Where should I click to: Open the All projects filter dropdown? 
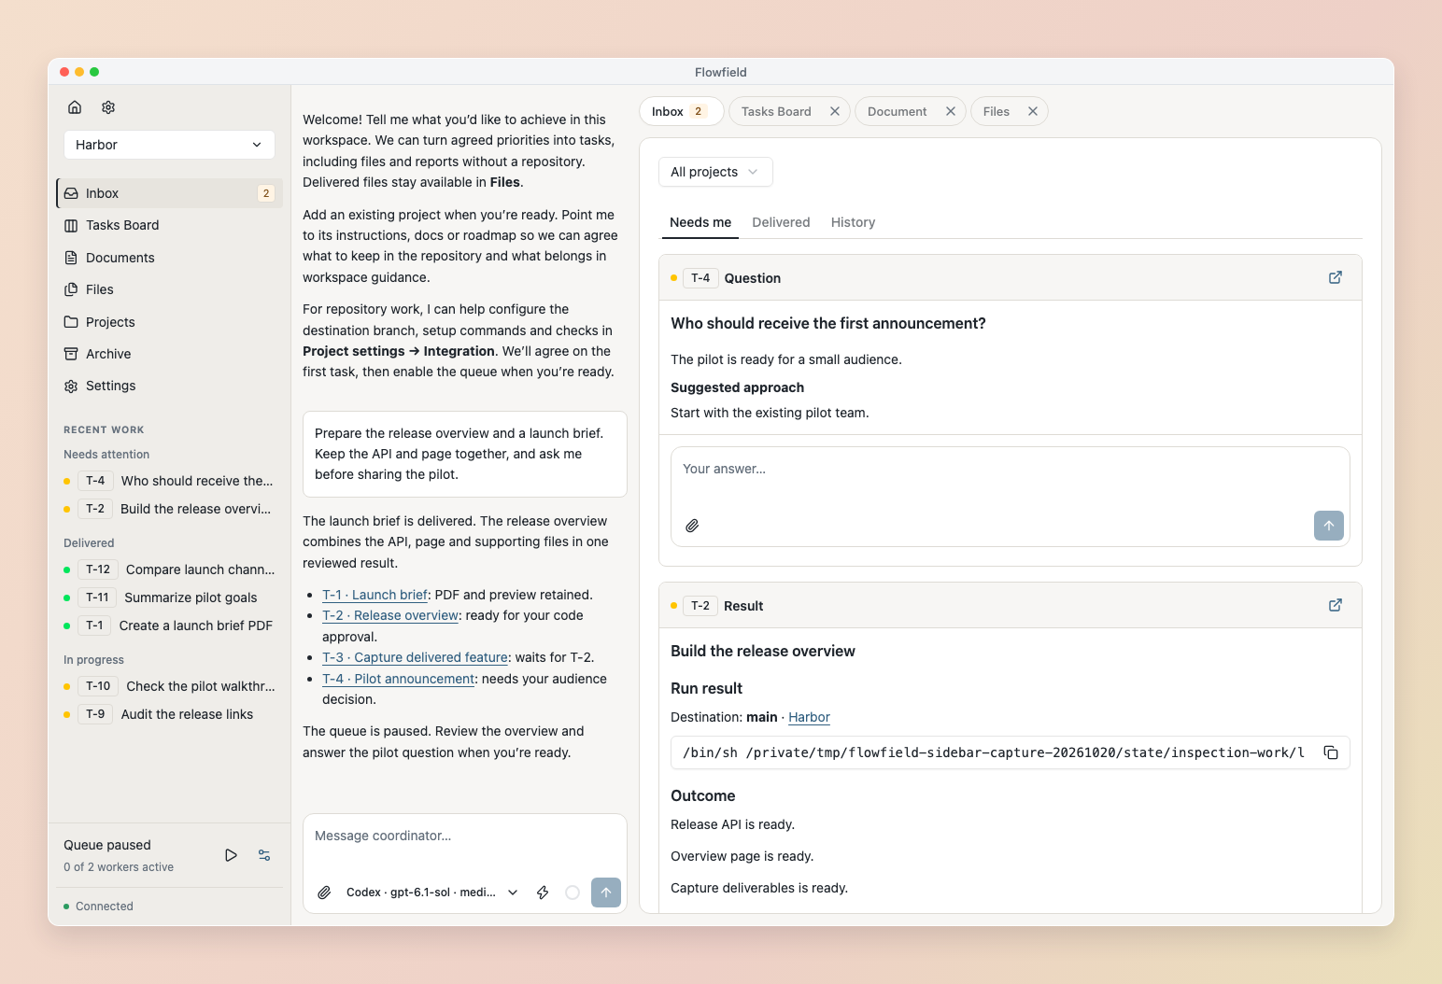715,172
